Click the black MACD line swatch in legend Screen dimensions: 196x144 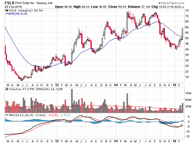pos(7,115)
